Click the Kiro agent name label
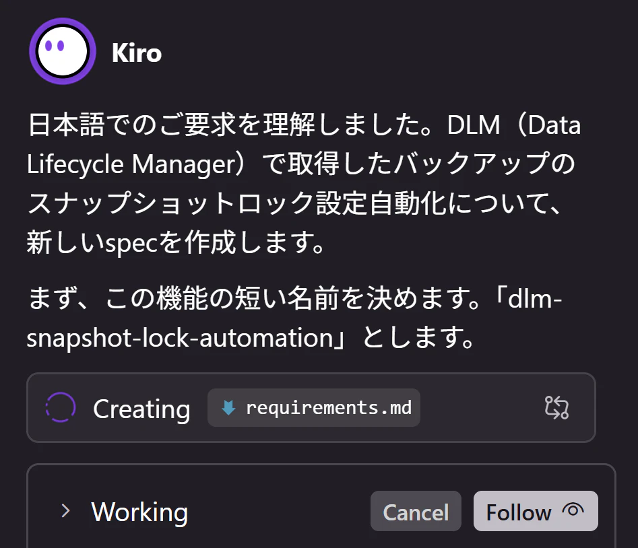 coord(137,53)
